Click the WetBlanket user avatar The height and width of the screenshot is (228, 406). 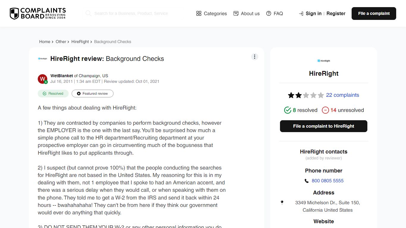point(43,79)
